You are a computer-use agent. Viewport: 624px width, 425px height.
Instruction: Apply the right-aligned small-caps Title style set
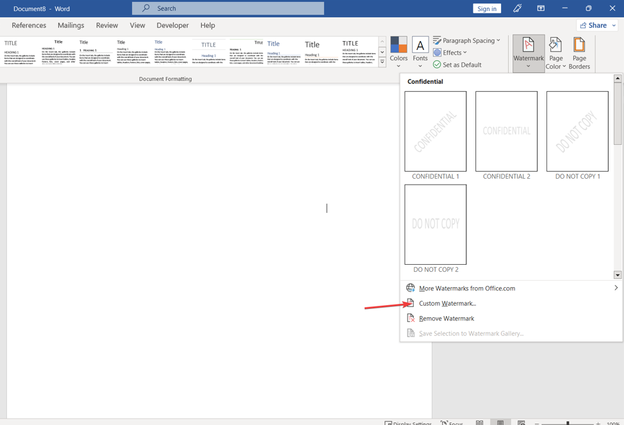[246, 52]
